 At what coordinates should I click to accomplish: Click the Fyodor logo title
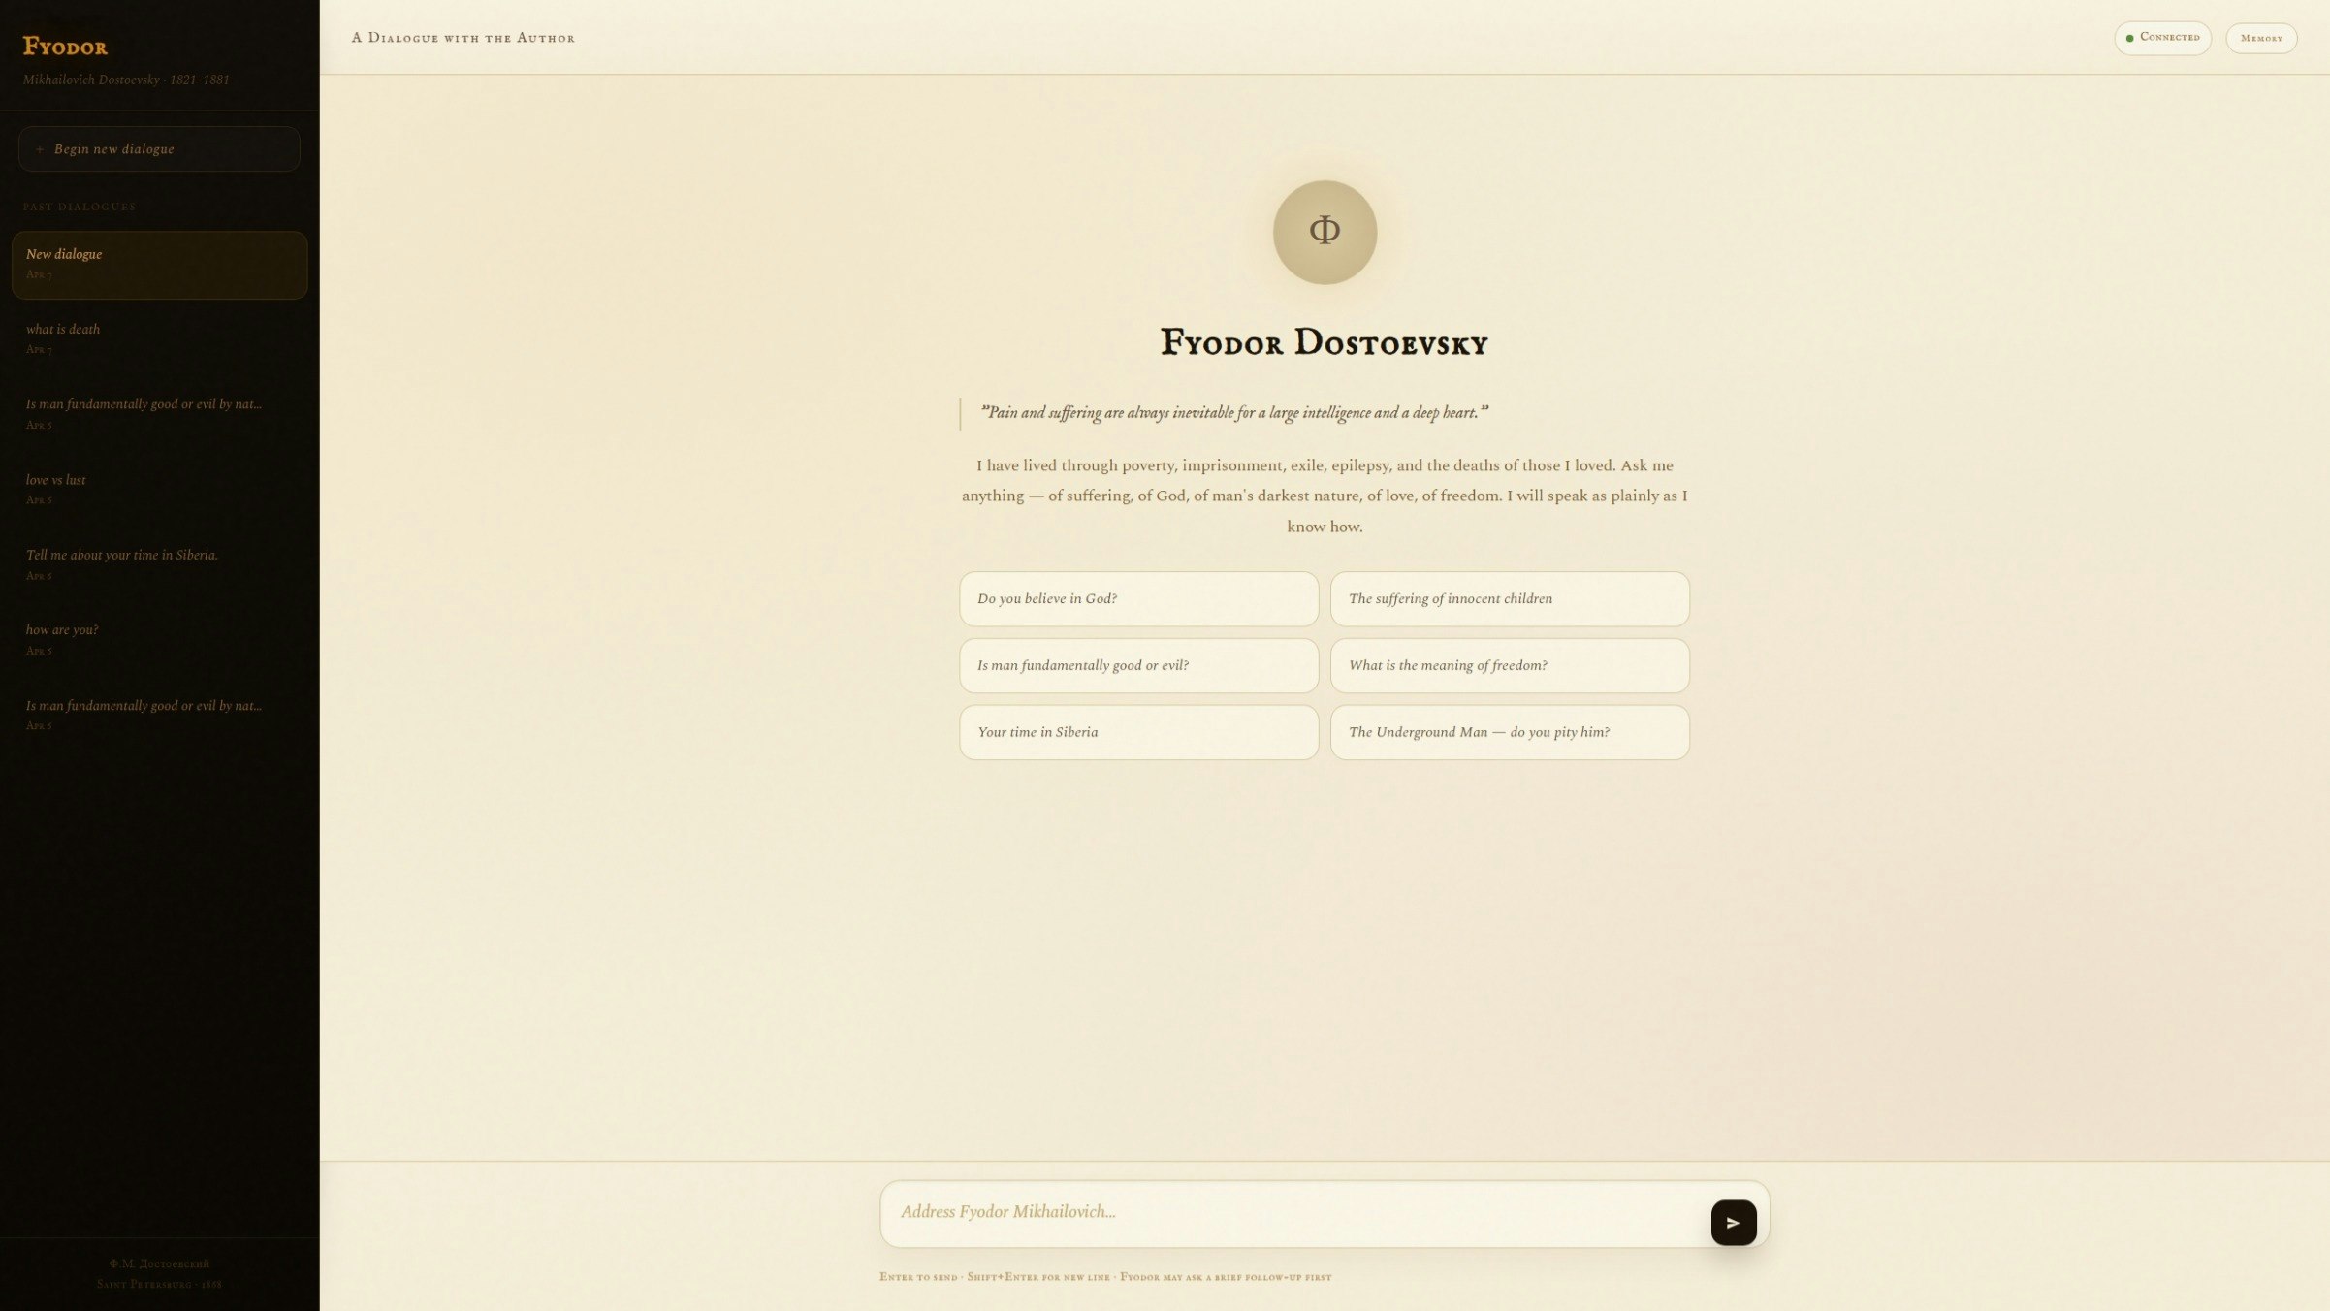coord(65,46)
